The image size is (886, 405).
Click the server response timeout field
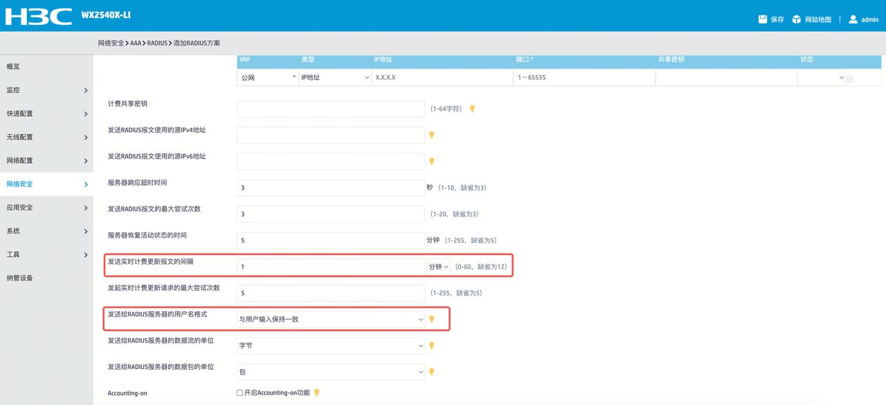pyautogui.click(x=331, y=188)
